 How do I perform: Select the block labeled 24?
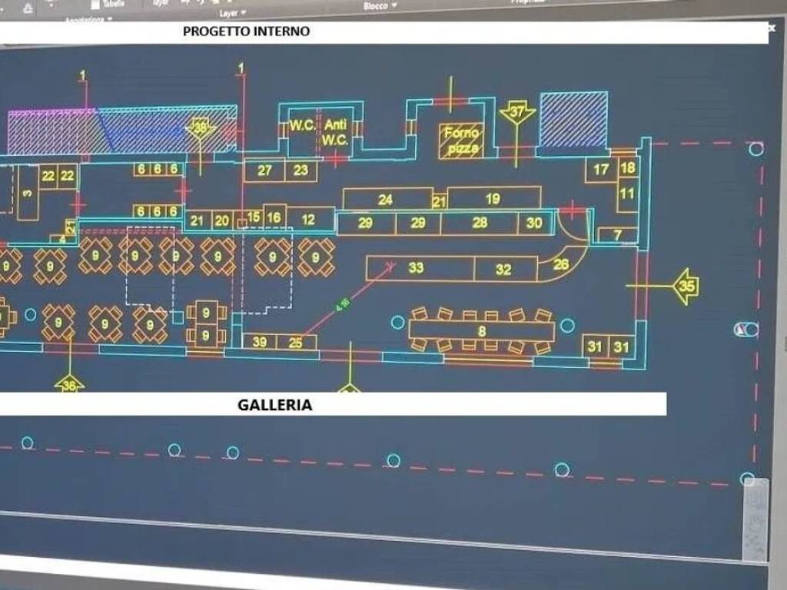386,199
